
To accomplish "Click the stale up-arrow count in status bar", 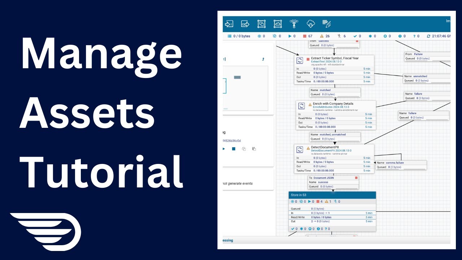I will click(387, 36).
